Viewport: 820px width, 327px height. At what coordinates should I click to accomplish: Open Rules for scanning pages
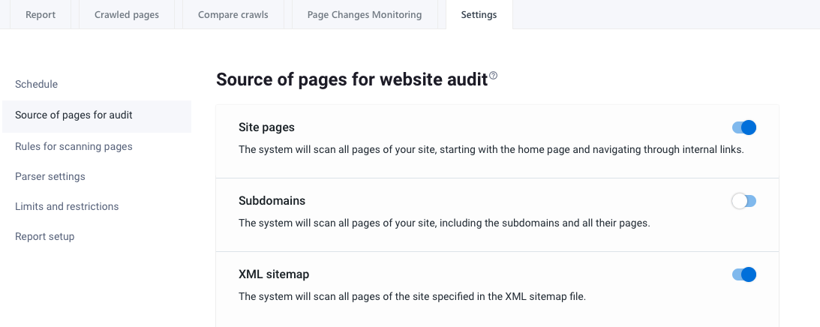point(74,146)
